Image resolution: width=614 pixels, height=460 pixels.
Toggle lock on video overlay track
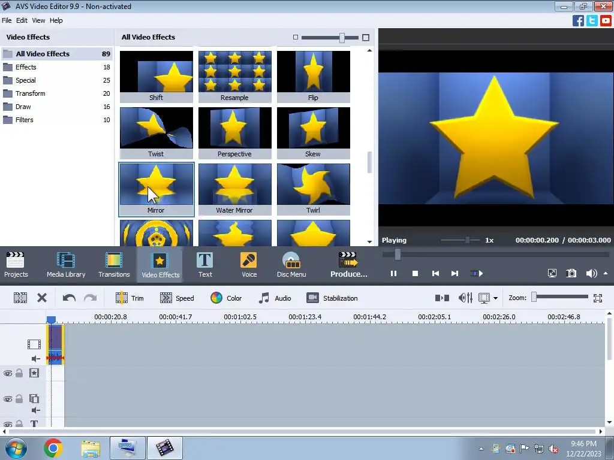19,398
